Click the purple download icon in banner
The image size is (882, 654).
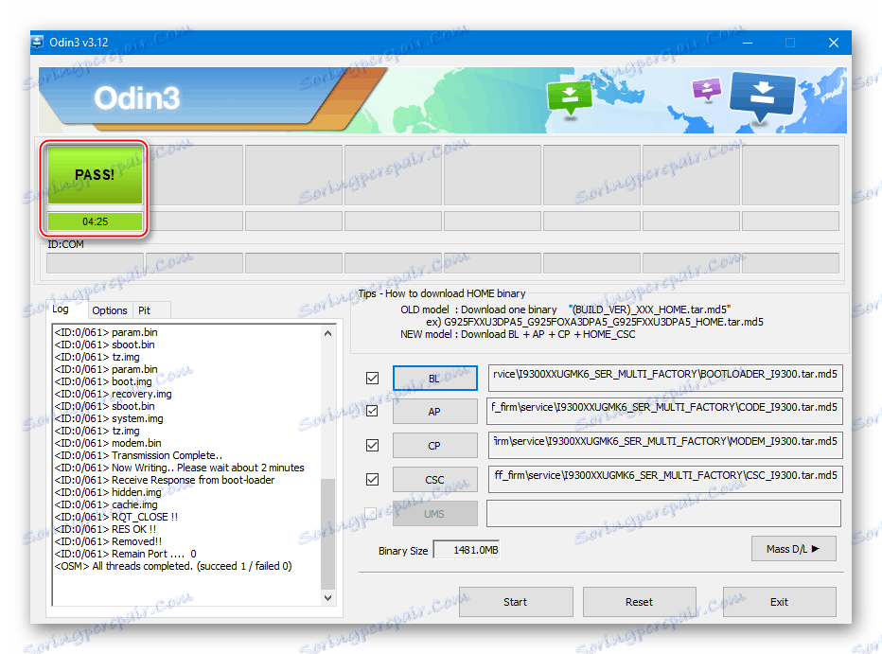tap(707, 89)
